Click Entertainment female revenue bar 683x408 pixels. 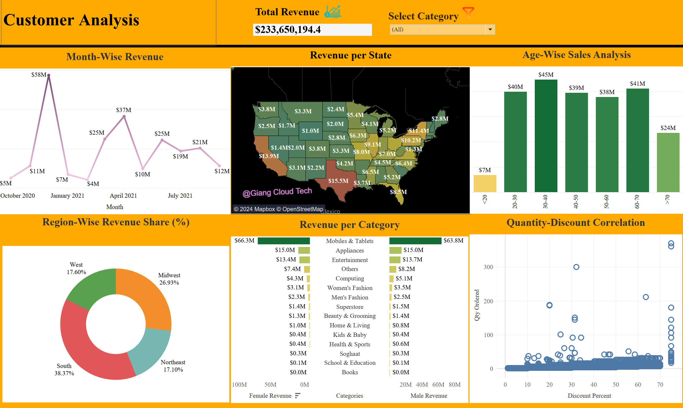point(304,260)
